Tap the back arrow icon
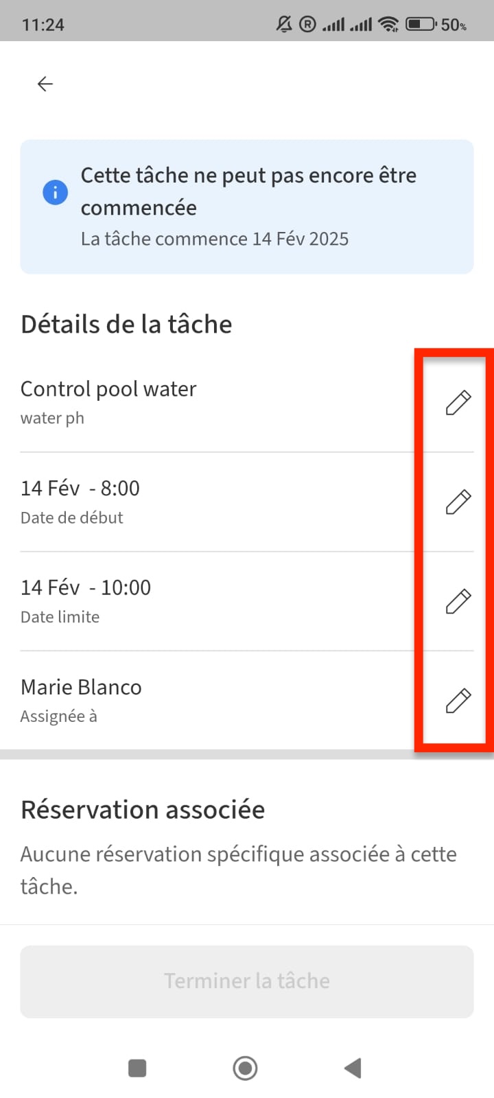This screenshot has width=494, height=1098. click(x=45, y=84)
